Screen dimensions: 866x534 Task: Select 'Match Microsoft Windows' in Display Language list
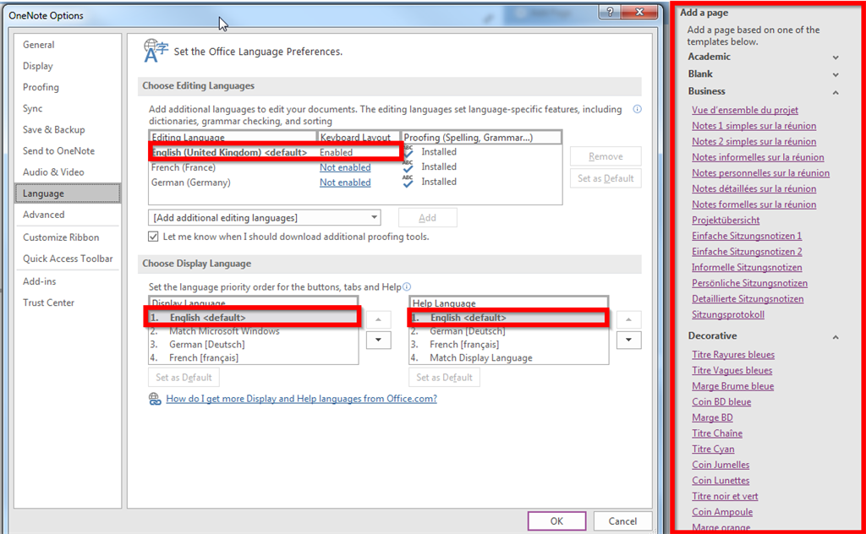click(254, 331)
